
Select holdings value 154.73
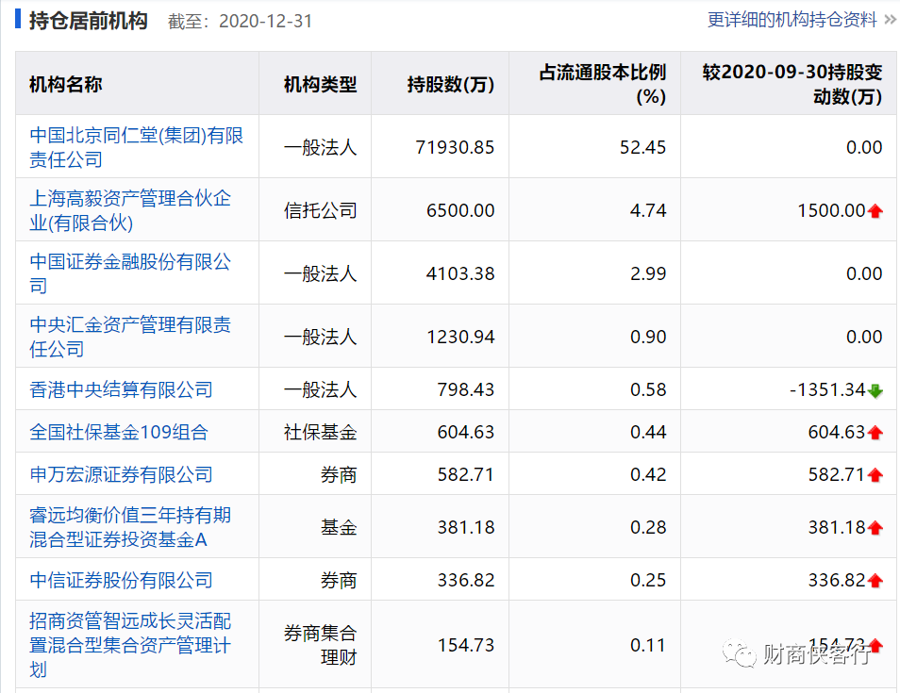point(465,645)
